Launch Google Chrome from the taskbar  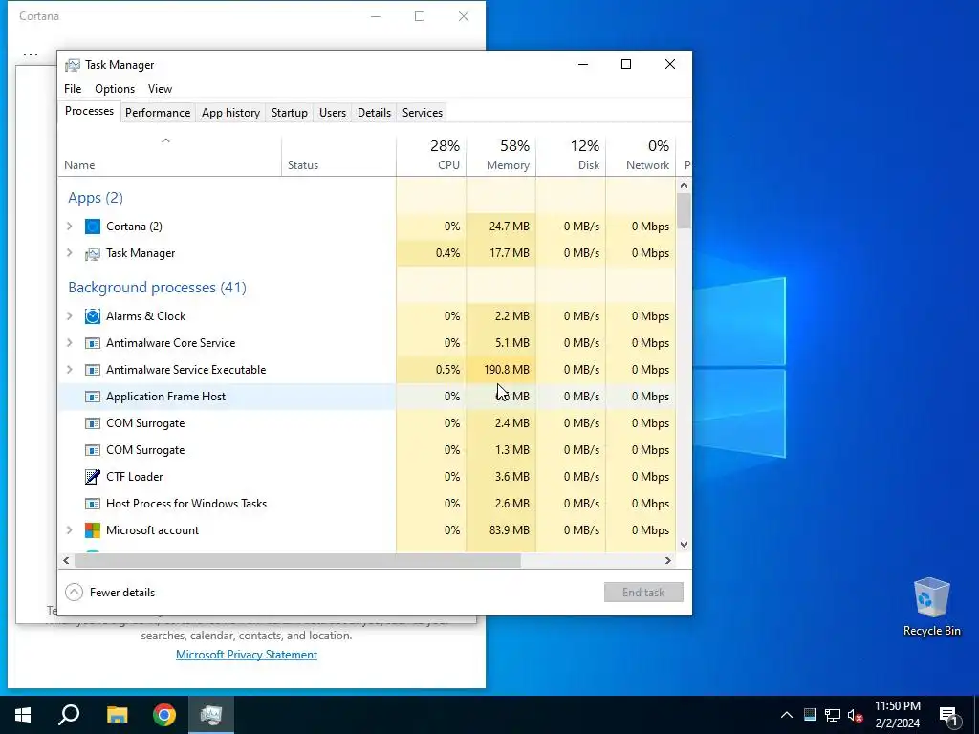(164, 715)
